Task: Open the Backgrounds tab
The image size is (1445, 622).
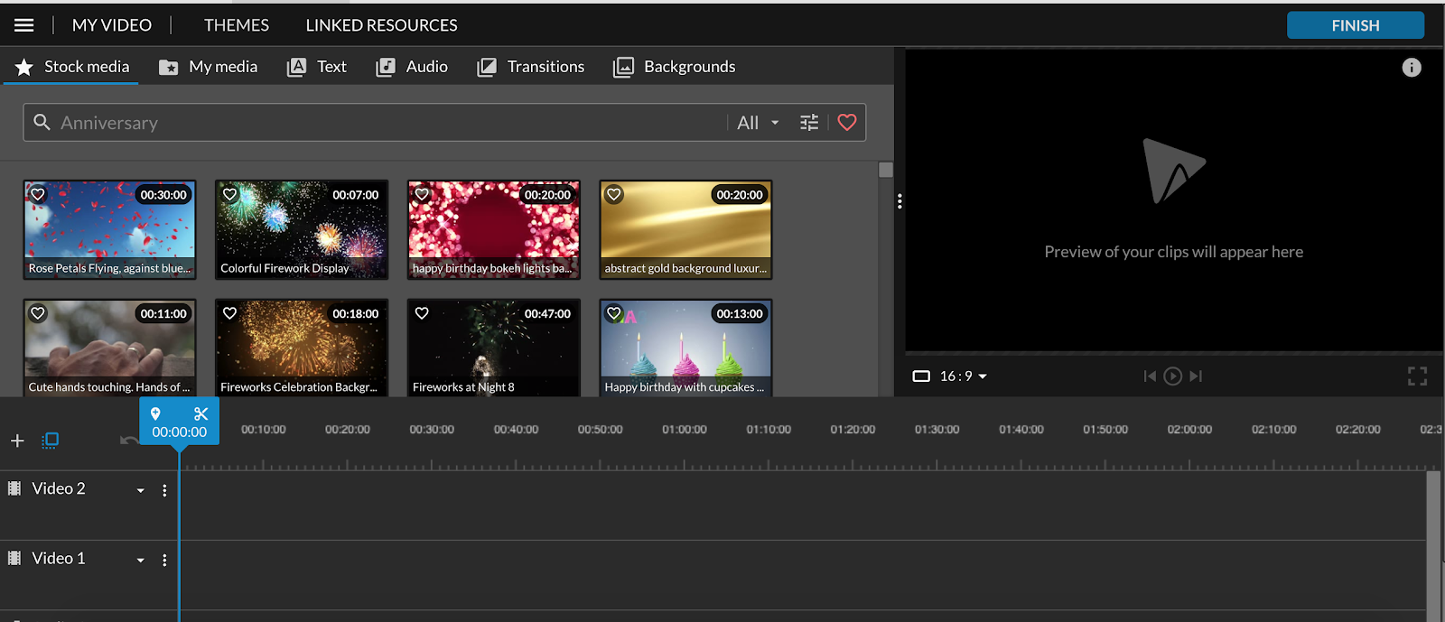Action: [x=675, y=67]
